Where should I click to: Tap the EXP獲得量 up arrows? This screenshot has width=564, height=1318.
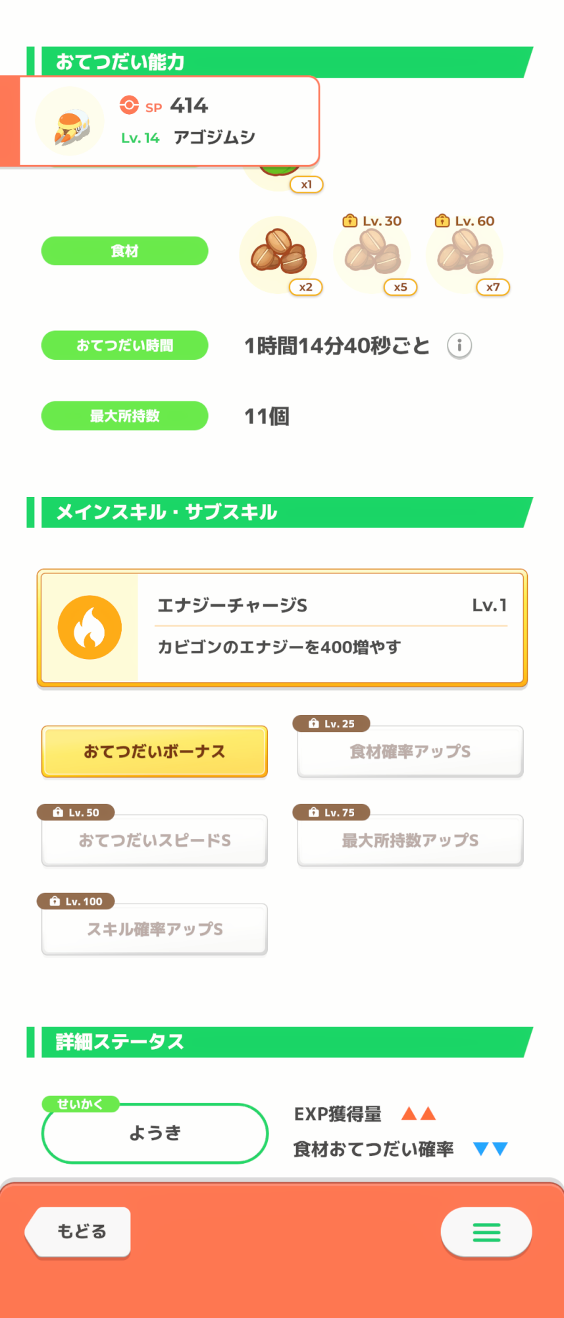coord(419,1114)
